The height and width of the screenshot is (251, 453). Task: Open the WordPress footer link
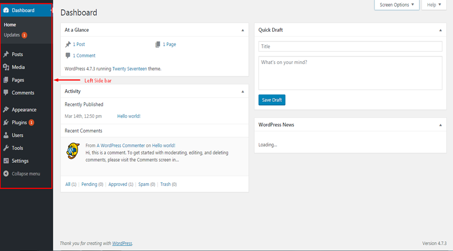122,243
